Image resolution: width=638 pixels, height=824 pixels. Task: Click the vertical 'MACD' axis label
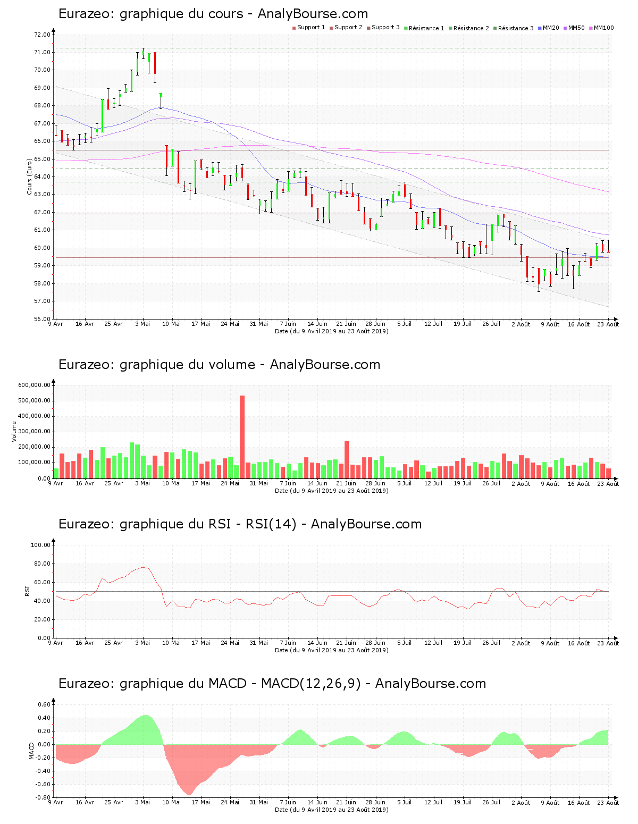pos(31,750)
